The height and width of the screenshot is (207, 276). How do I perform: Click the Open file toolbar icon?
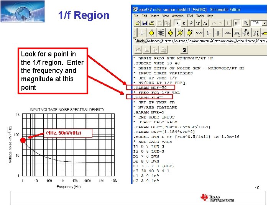137,23
